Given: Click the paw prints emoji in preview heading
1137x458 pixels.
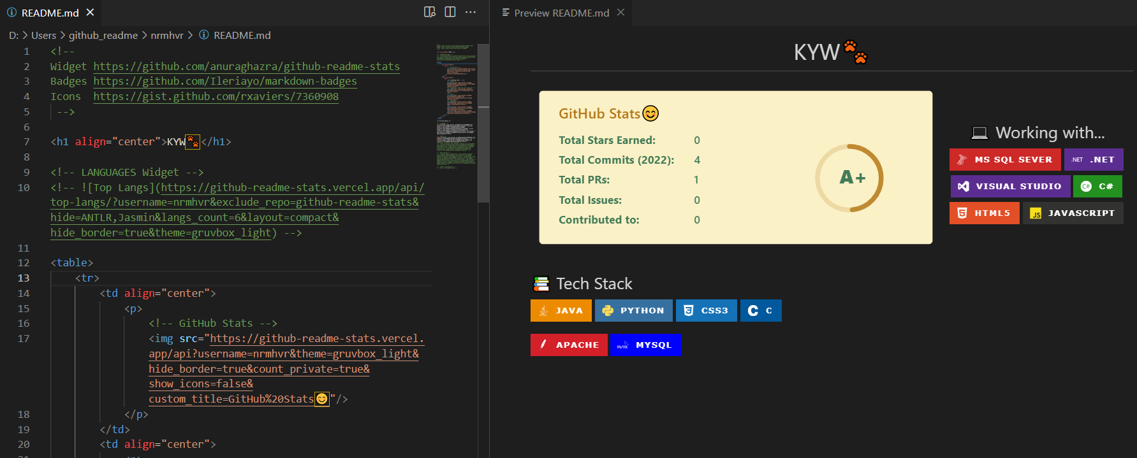Looking at the screenshot, I should [x=856, y=52].
